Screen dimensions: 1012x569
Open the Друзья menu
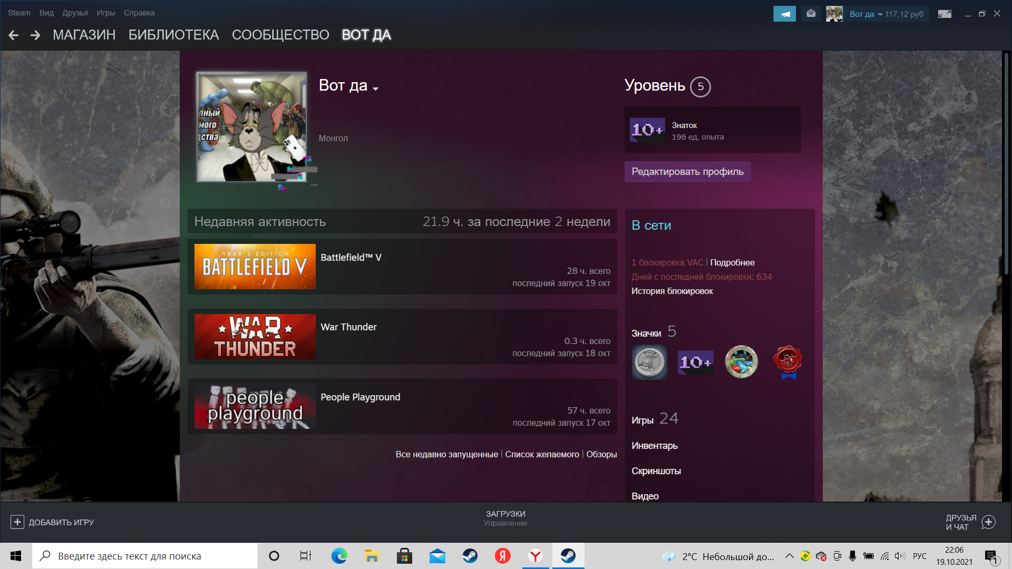[x=75, y=13]
